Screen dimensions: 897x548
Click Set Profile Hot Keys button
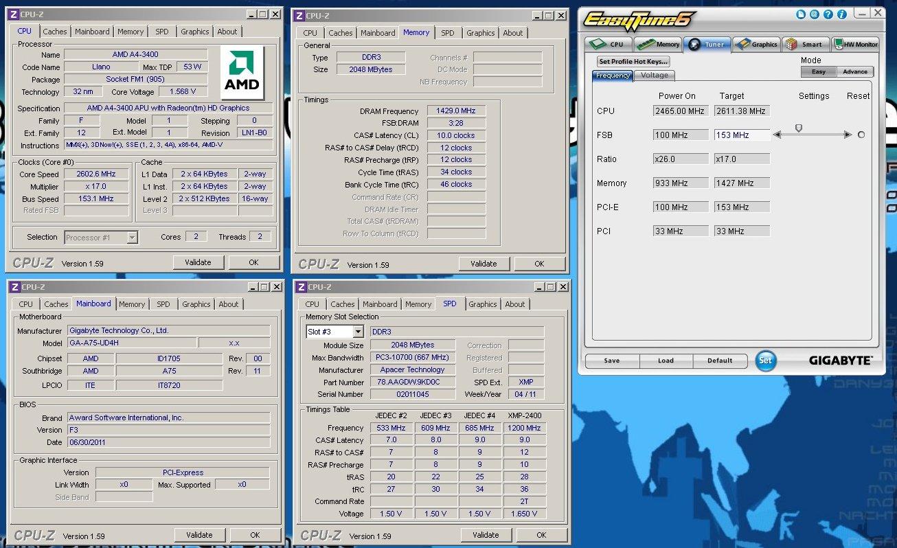tap(633, 62)
